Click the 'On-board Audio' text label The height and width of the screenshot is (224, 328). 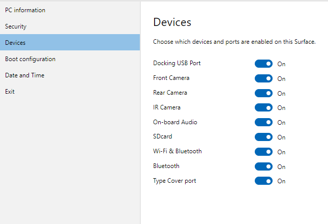[x=175, y=122]
